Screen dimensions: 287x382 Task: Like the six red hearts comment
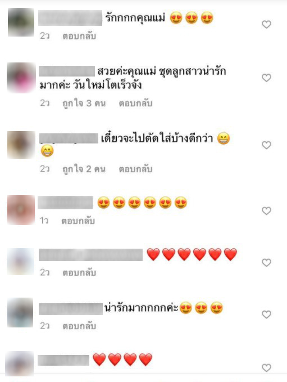click(266, 262)
